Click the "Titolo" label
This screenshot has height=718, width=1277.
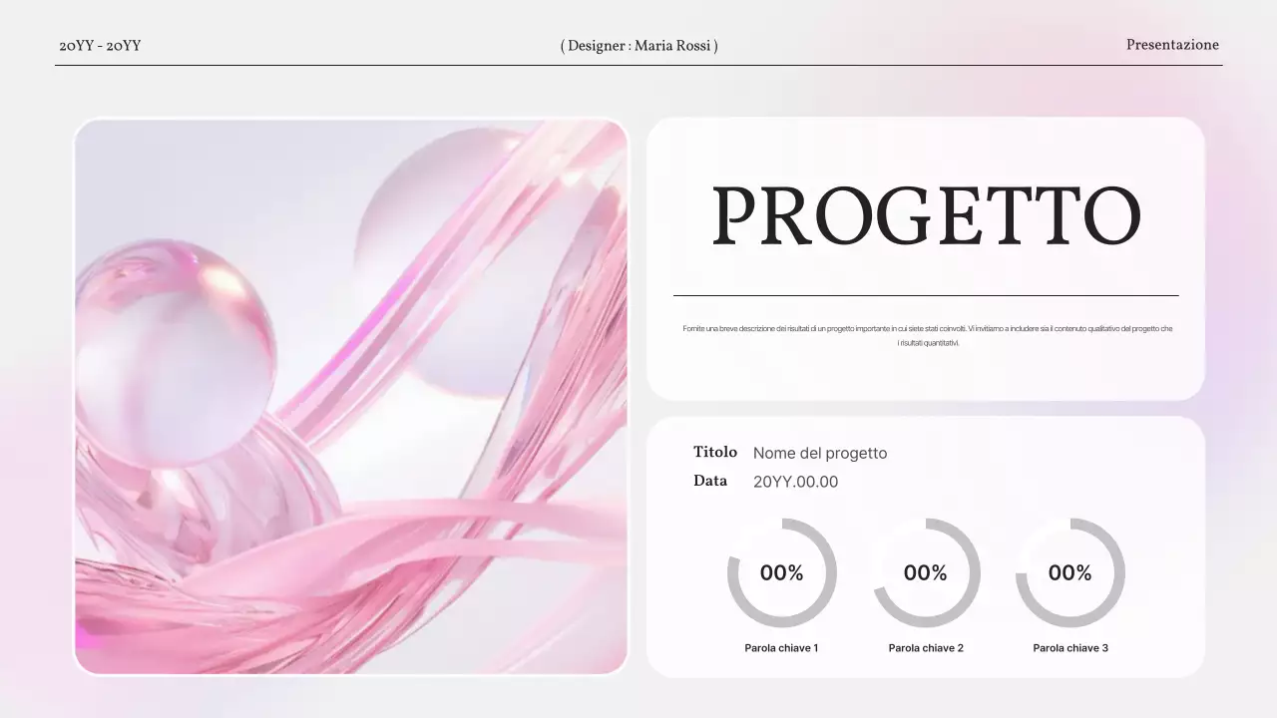click(x=715, y=453)
